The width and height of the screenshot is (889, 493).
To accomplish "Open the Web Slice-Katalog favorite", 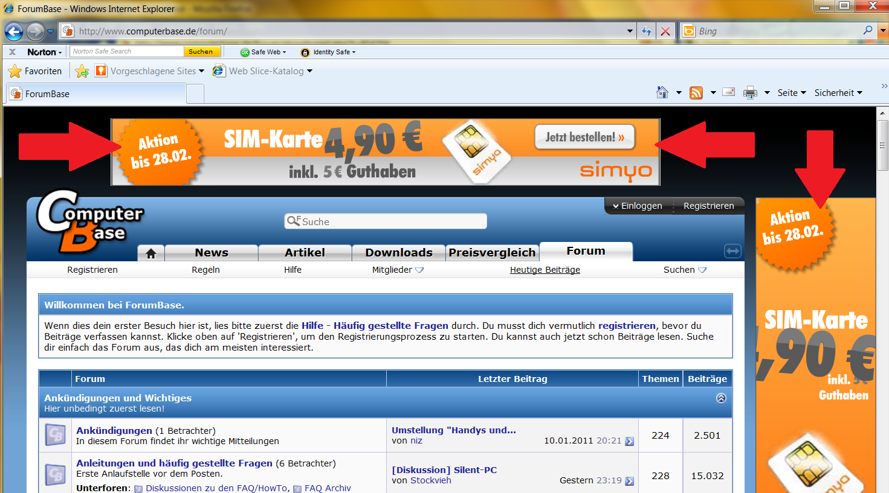I will point(262,71).
